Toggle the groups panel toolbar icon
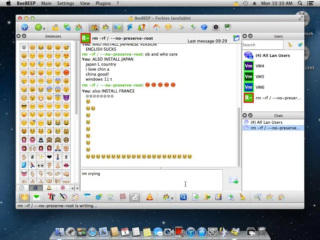Viewport: 320px width, 240px height. [106, 27]
